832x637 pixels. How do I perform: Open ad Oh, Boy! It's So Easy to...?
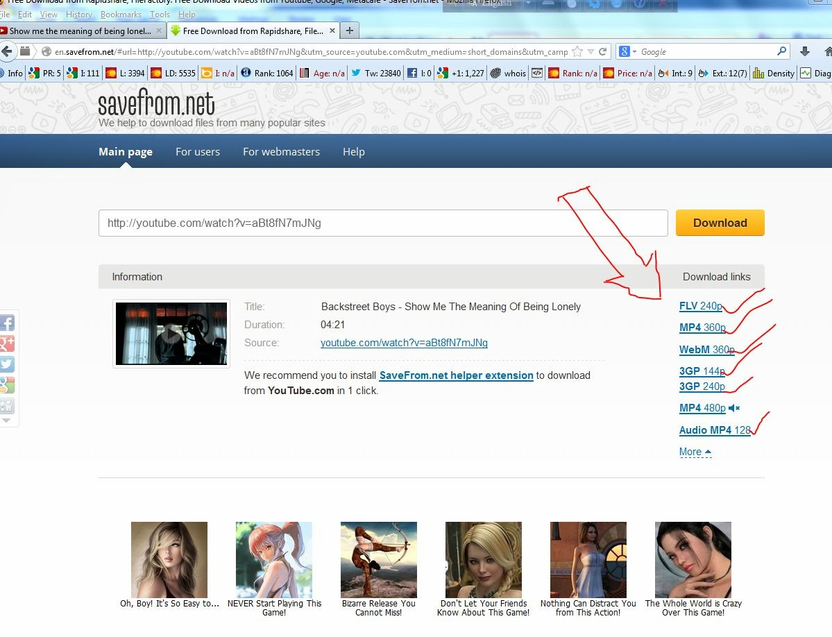[169, 565]
